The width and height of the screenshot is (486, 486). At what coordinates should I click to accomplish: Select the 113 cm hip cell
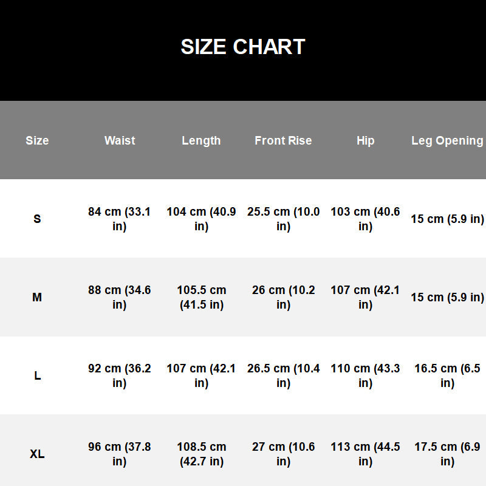pyautogui.click(x=366, y=454)
